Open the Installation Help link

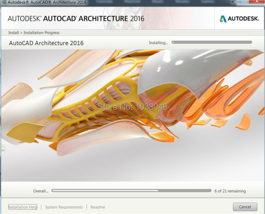point(23,207)
